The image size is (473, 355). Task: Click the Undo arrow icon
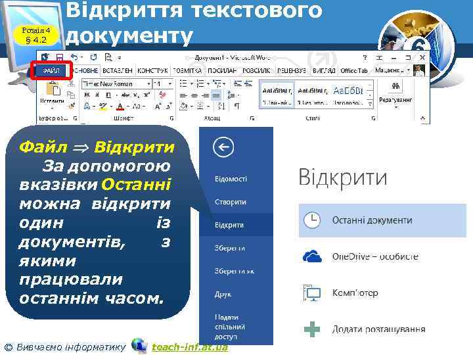74,57
